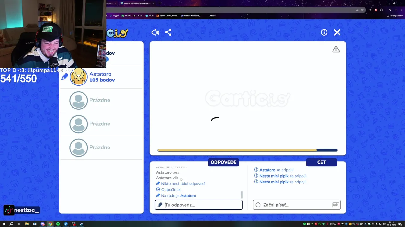Focus the 'Začni písať...' chat field
Image resolution: width=405 pixels, height=227 pixels.
coord(297,205)
